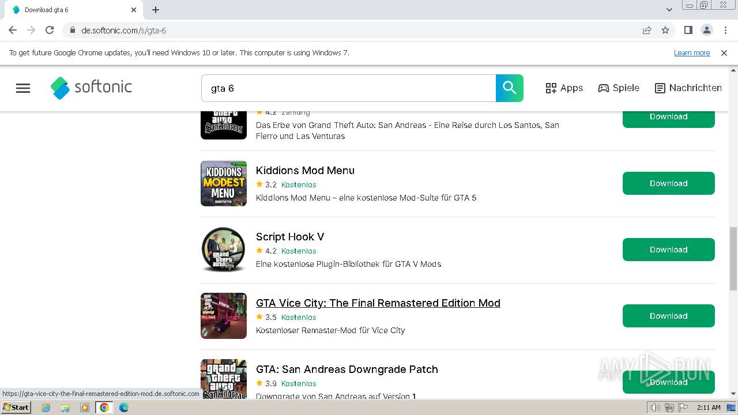Screen dimensions: 738x415
Task: Click Kostenlos label under Vice City Mod
Action: (x=299, y=318)
